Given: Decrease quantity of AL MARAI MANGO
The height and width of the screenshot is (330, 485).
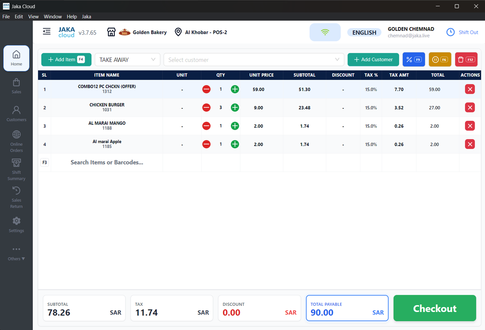Looking at the screenshot, I should (x=206, y=126).
